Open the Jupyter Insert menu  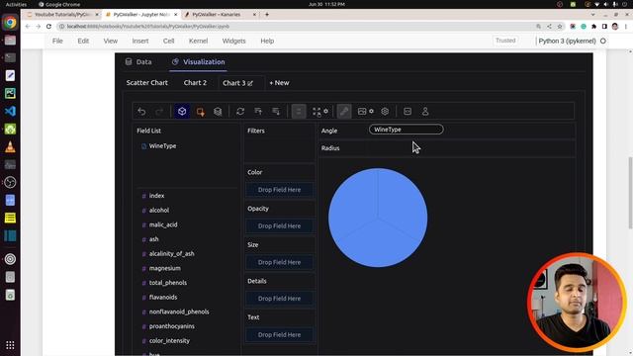(x=140, y=41)
